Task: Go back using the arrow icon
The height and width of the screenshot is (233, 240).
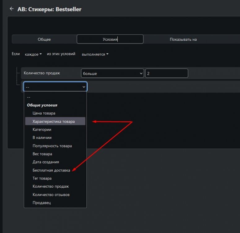Action: (x=12, y=9)
